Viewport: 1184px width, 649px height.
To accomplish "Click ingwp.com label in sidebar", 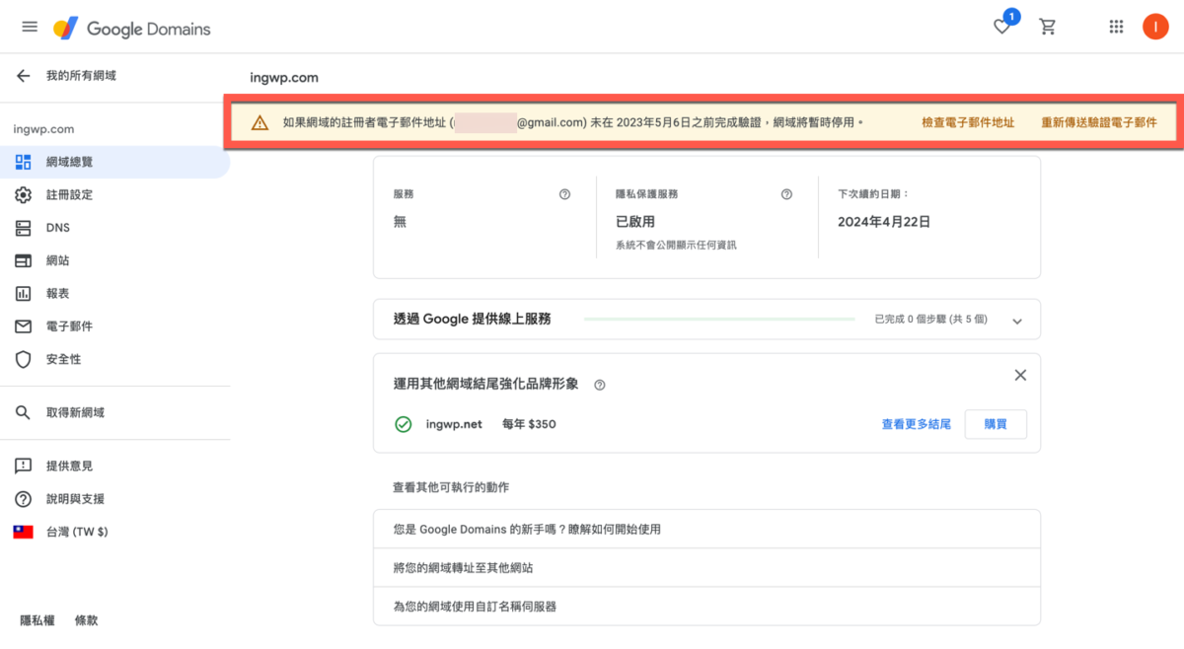I will point(43,129).
